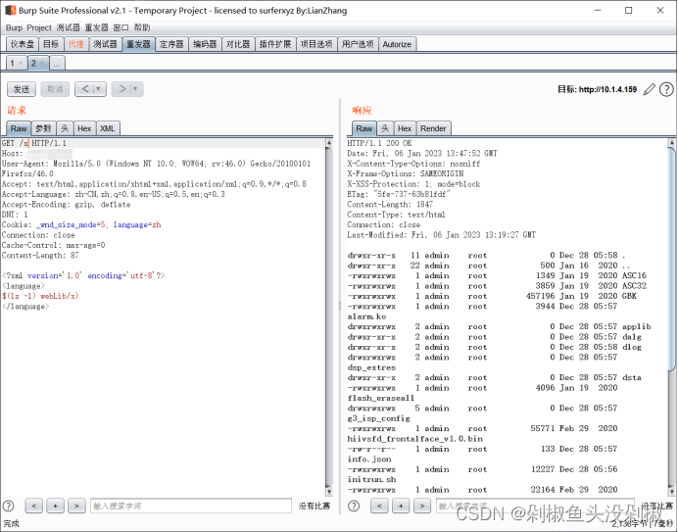Select the response Hex tab
The image size is (678, 532).
click(405, 128)
